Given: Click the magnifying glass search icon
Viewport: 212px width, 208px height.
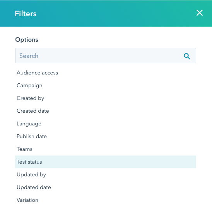Looking at the screenshot, I should (187, 56).
